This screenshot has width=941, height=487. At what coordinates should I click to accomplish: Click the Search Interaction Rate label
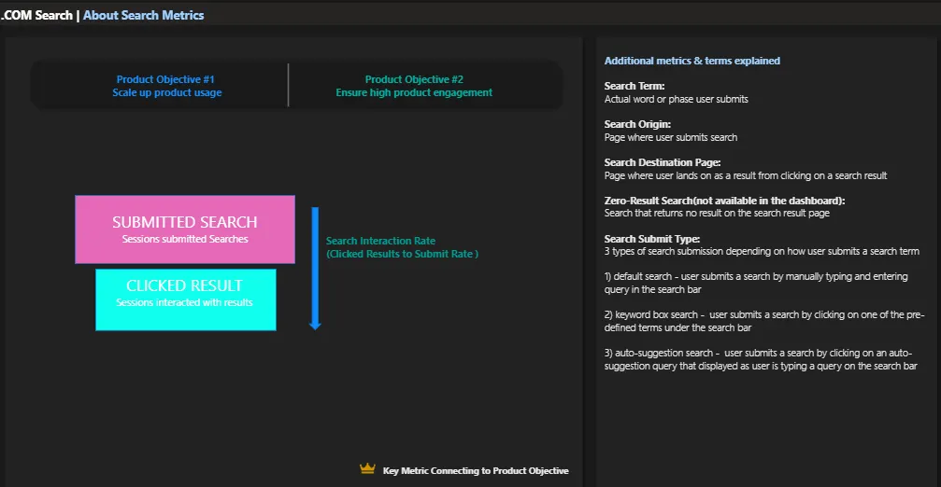[402, 247]
